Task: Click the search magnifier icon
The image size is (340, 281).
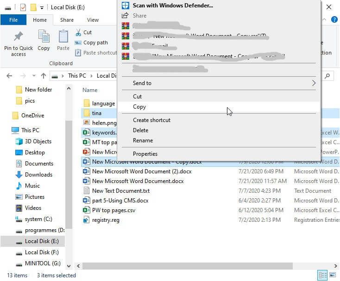Action: tap(327, 76)
